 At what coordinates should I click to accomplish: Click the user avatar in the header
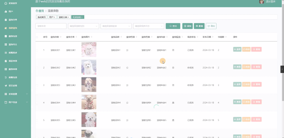coord(261,2)
